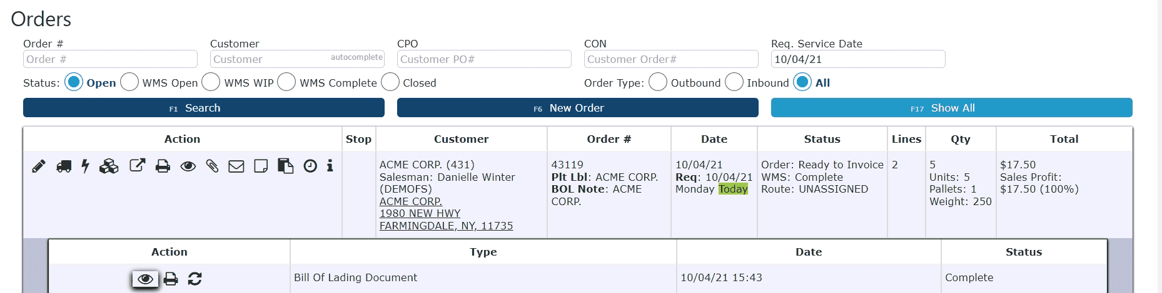Click the Customer autocomplete input field
1162x293 pixels.
pos(297,59)
